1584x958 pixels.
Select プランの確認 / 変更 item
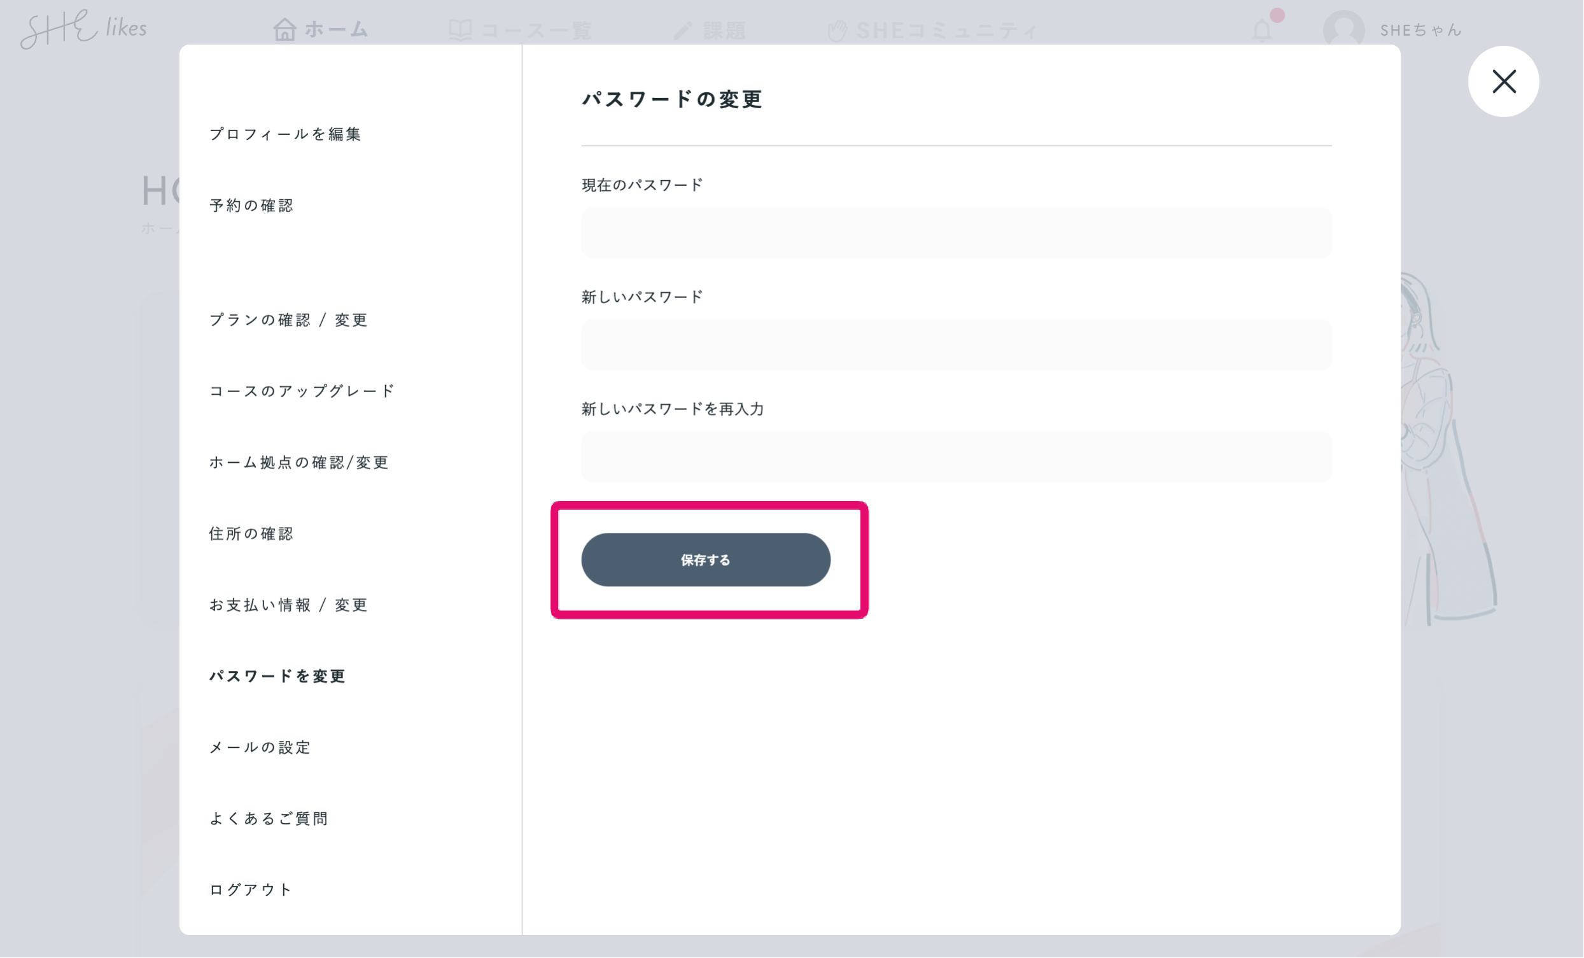[x=289, y=320]
